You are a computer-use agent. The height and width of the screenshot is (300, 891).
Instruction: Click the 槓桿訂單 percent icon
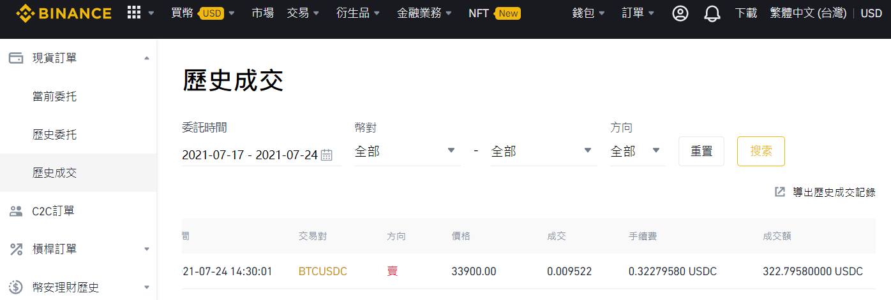(x=16, y=249)
